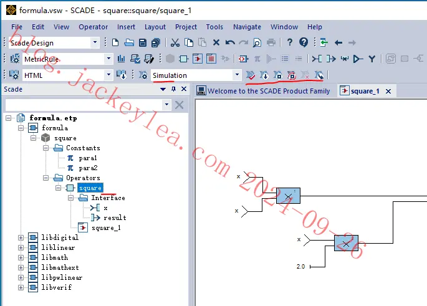Image resolution: width=427 pixels, height=306 pixels.
Task: Click the Insert Input icon in toolbar
Action: 317,59
